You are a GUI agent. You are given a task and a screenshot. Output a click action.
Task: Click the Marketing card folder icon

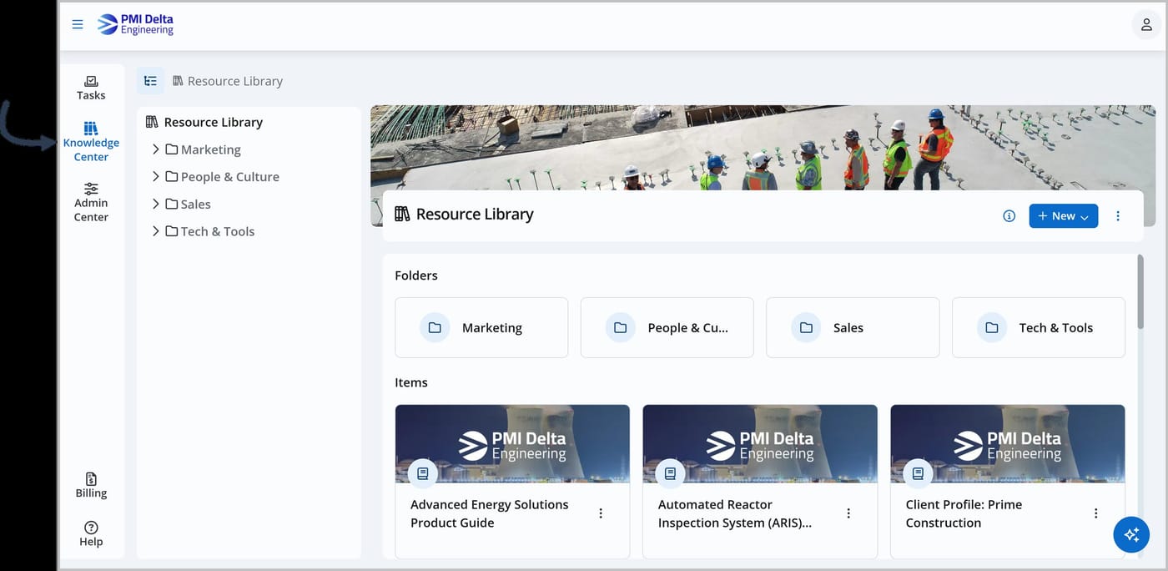click(435, 328)
